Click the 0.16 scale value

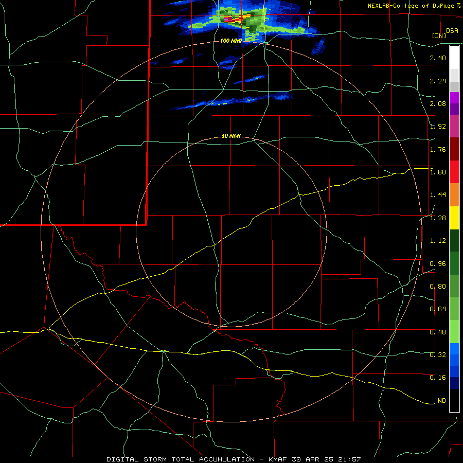[438, 378]
